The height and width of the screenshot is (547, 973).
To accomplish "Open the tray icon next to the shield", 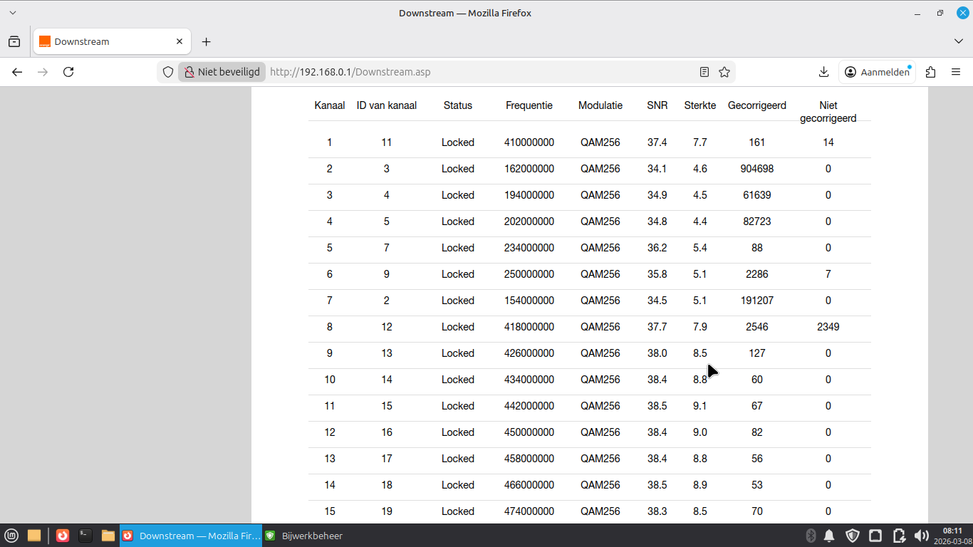I will pyautogui.click(x=875, y=536).
